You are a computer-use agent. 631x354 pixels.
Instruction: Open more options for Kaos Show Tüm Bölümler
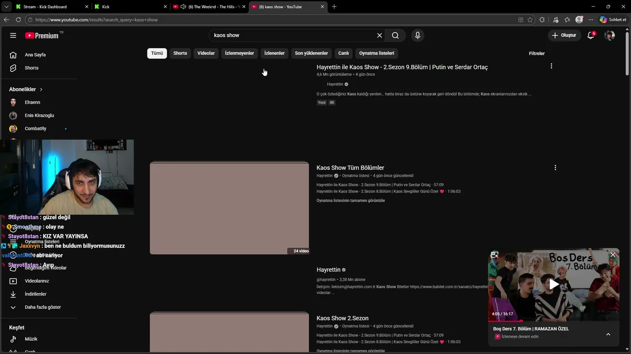(x=555, y=168)
